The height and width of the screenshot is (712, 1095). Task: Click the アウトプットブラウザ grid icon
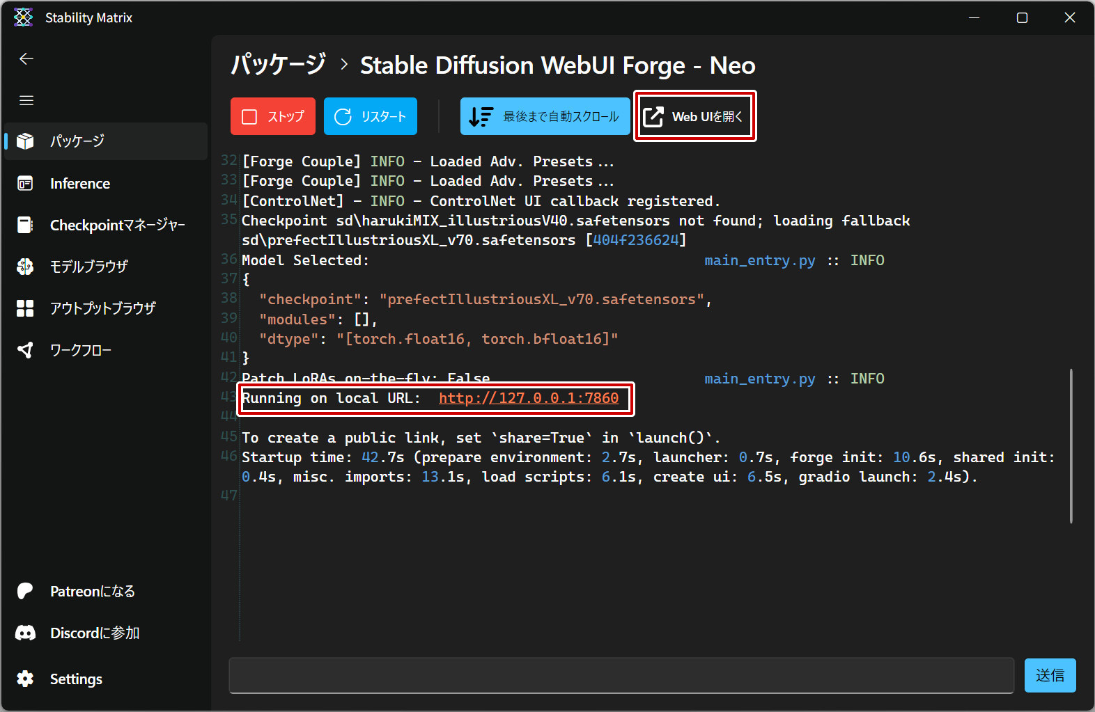(26, 308)
